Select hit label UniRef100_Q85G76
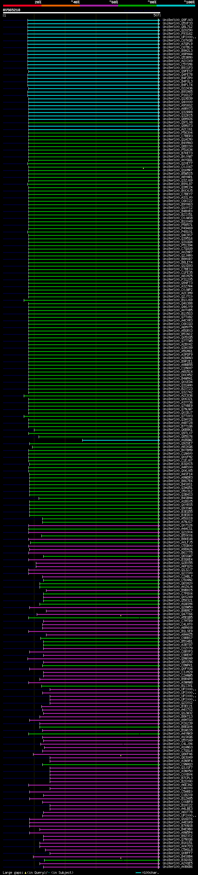This screenshot has height=875, width=198. point(178,436)
